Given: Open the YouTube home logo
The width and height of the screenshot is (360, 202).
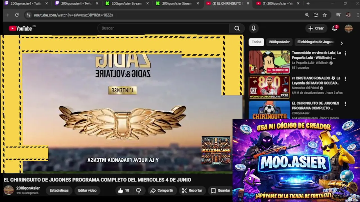Looking at the screenshot, I should (x=20, y=28).
